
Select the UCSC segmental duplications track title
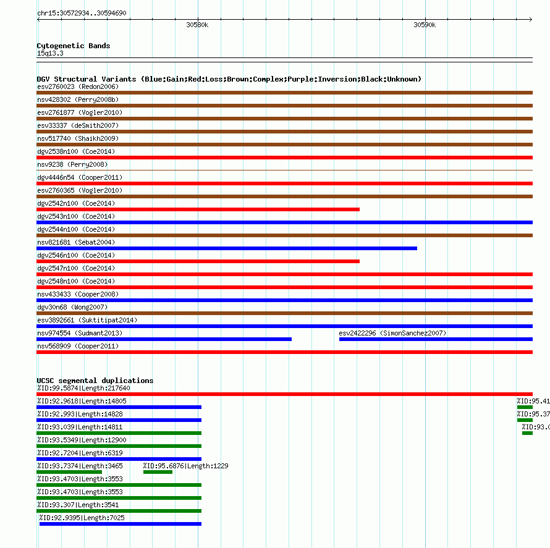coord(95,381)
